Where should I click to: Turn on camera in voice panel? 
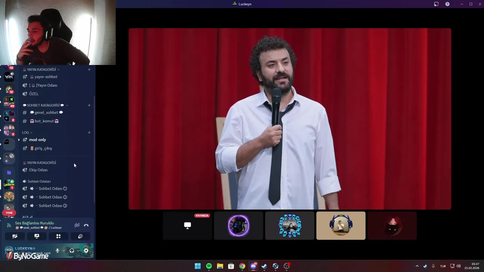pyautogui.click(x=15, y=236)
